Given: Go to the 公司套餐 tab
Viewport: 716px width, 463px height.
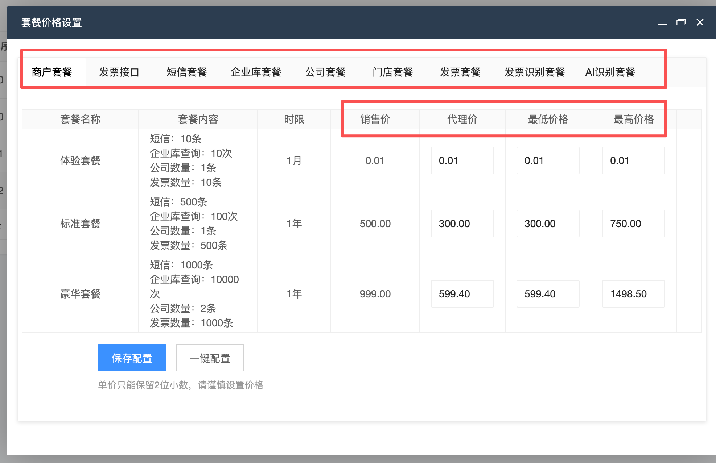Looking at the screenshot, I should [x=325, y=72].
